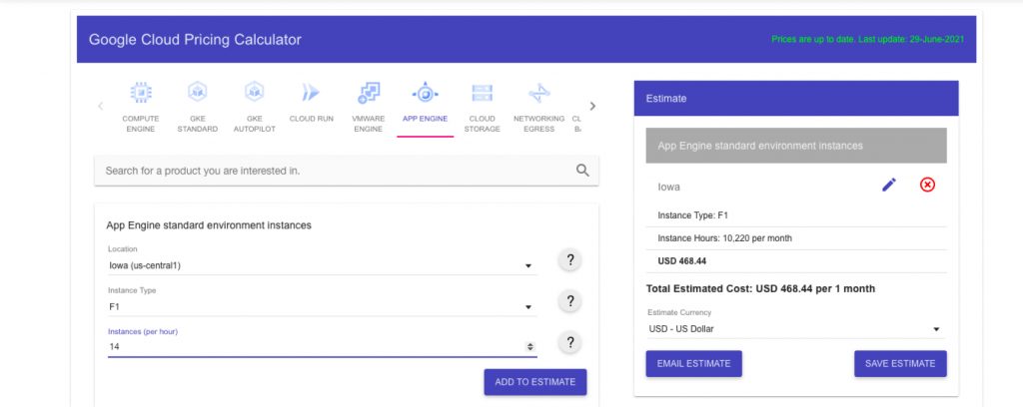The image size is (1023, 407).
Task: Click the Google Cloud Pricing Calculator title
Action: (195, 40)
